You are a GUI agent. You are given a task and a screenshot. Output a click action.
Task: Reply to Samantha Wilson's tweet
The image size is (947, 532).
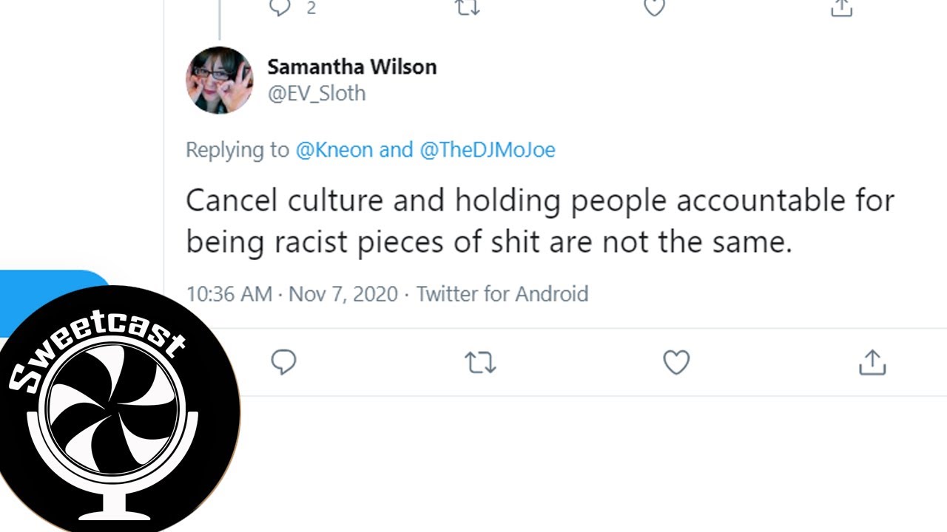283,362
